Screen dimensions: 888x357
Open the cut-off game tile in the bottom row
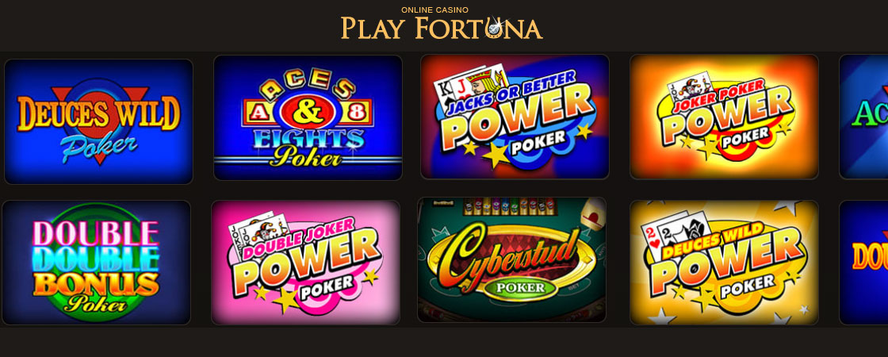coord(863,263)
